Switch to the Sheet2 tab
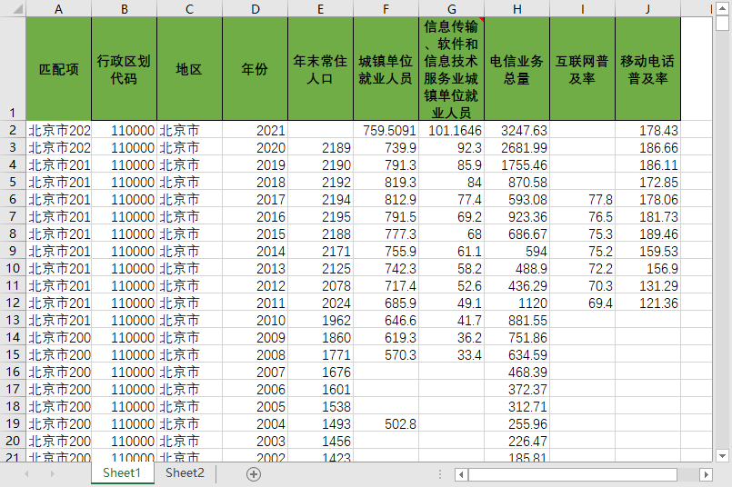 pos(185,473)
